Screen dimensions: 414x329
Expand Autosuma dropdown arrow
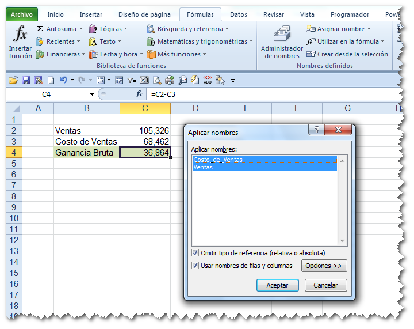(x=80, y=29)
